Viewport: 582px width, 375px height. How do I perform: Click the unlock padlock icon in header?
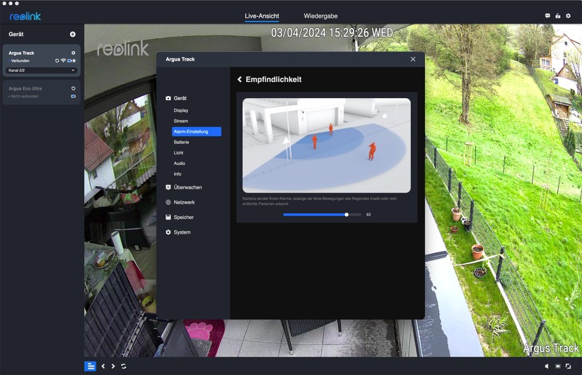pos(558,16)
